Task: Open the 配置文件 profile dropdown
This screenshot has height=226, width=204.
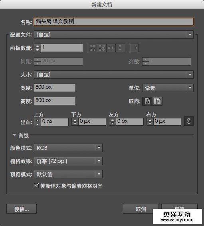Action: tap(114, 34)
